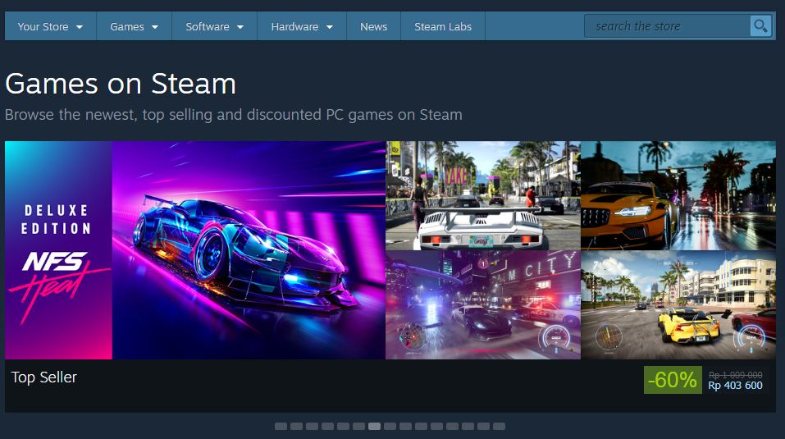Select the first carousel page dot
This screenshot has height=439, width=785.
(281, 427)
